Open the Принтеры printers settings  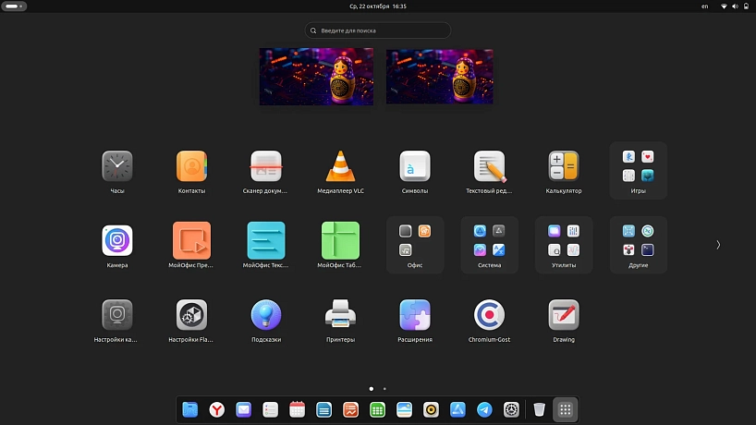(340, 316)
